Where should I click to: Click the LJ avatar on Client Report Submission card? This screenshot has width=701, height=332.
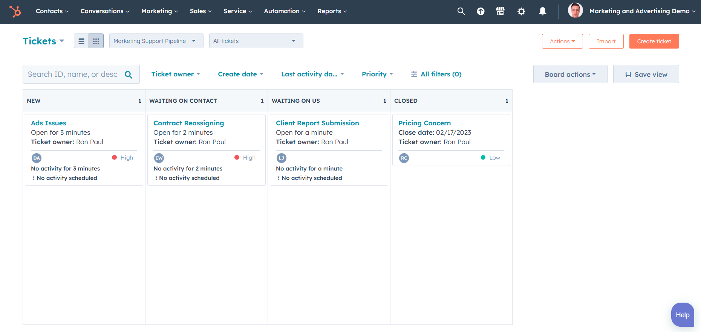[x=282, y=158]
